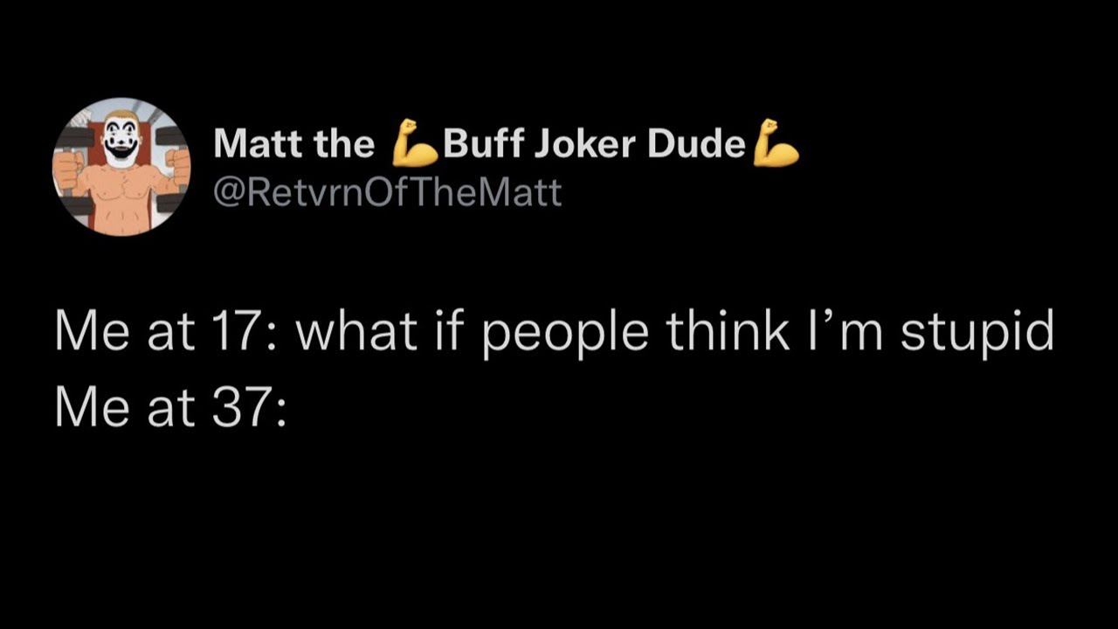Click the number "17" in the tweet
Viewport: 1118px width, 629px height.
(242, 333)
